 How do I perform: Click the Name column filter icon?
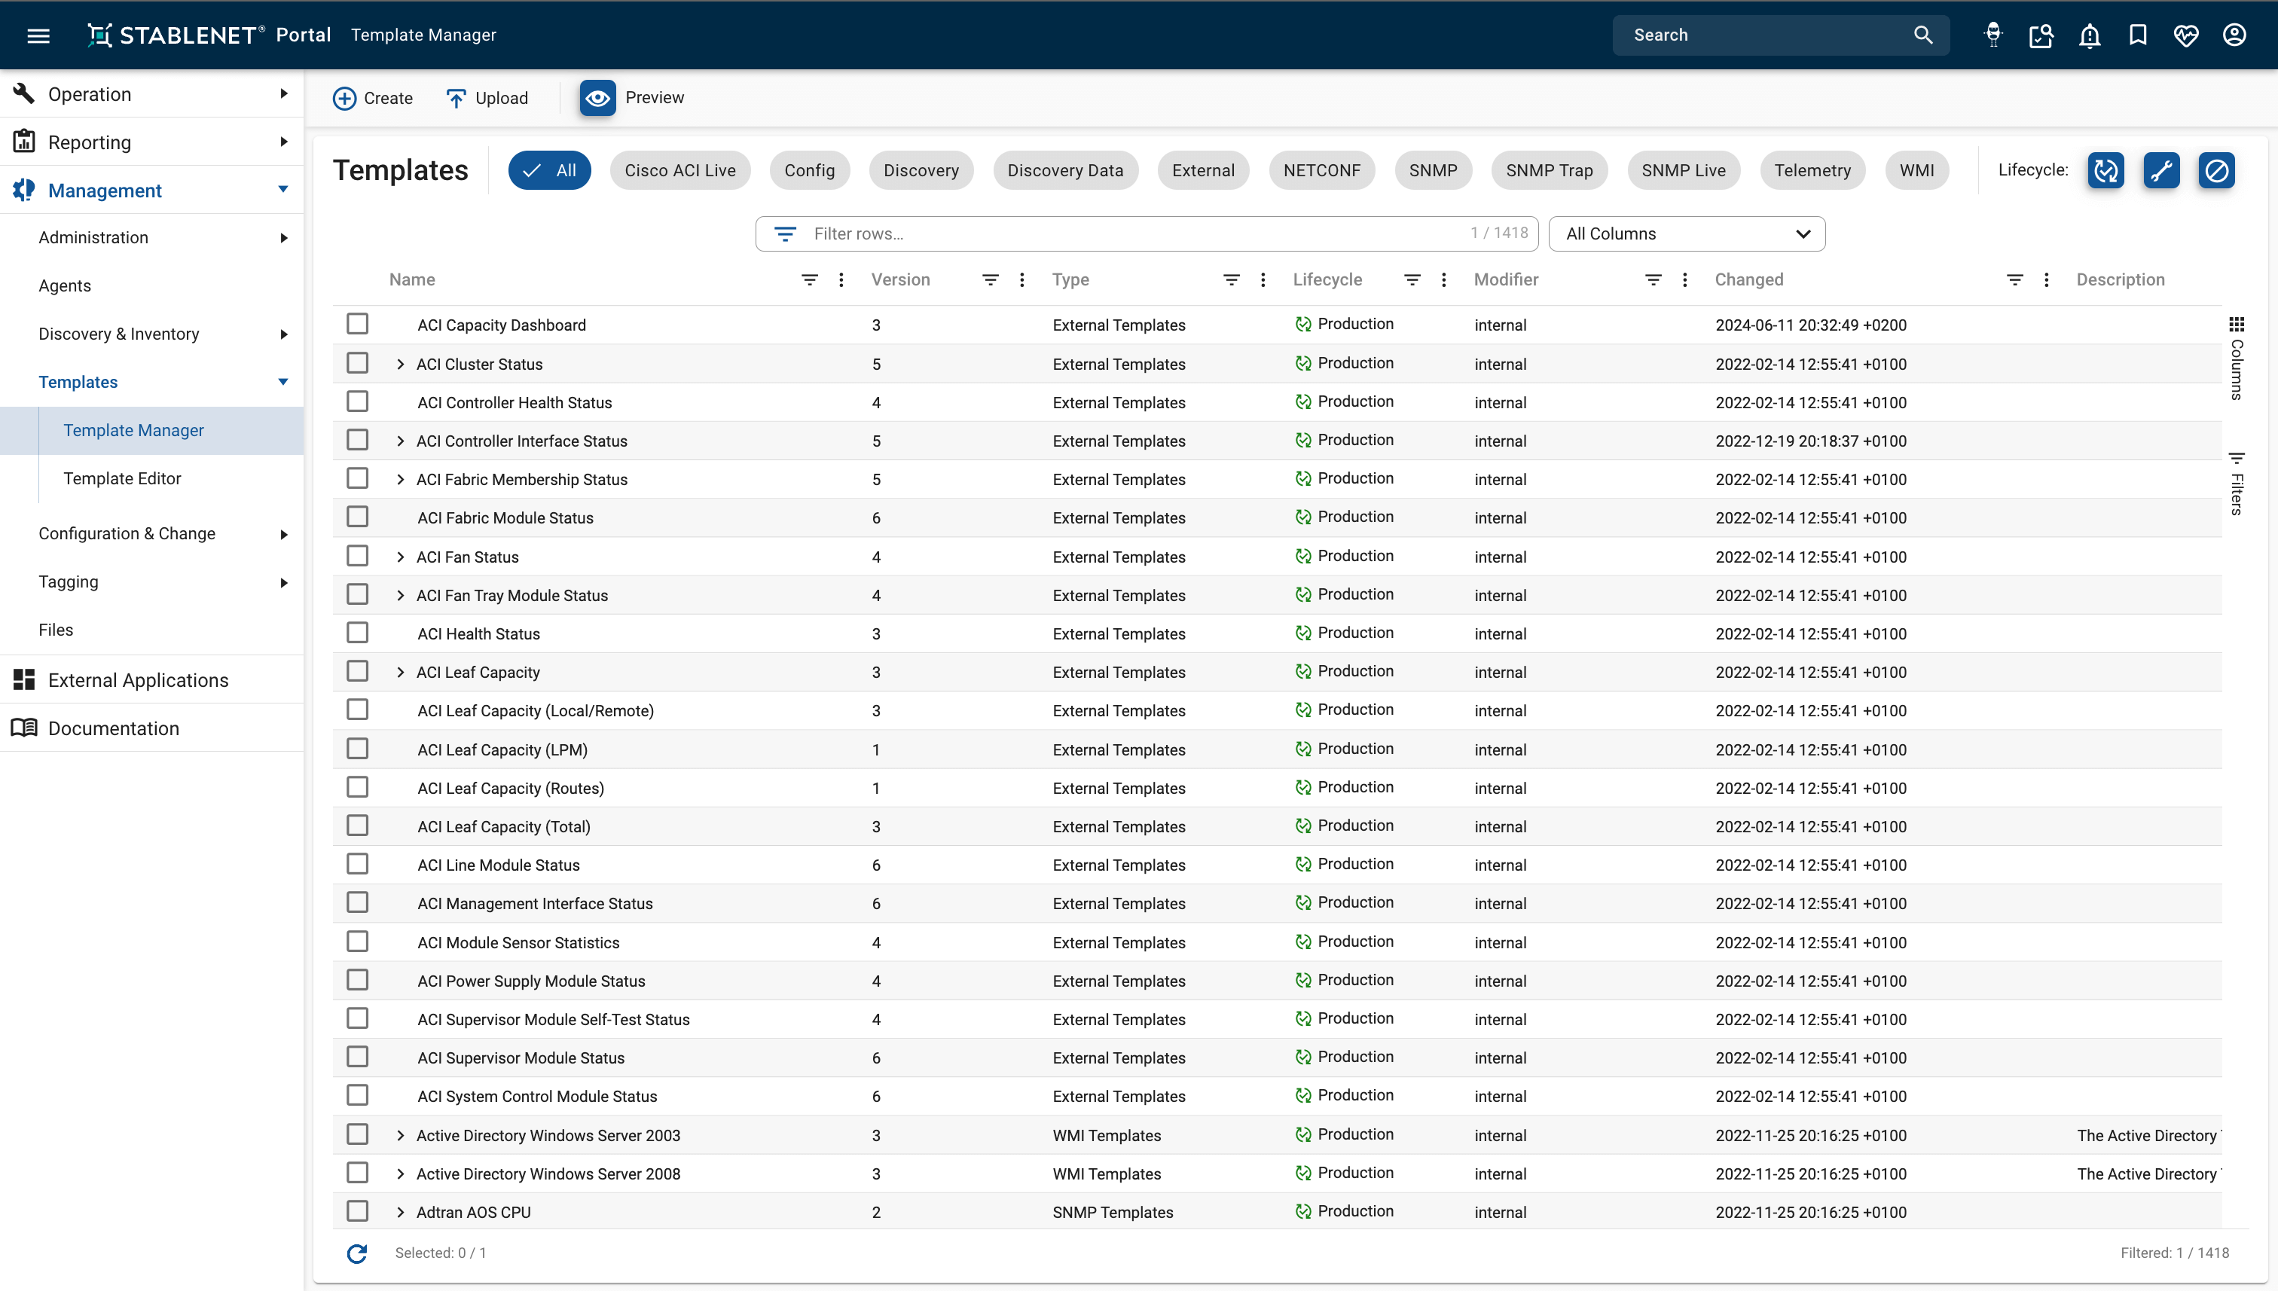click(810, 280)
